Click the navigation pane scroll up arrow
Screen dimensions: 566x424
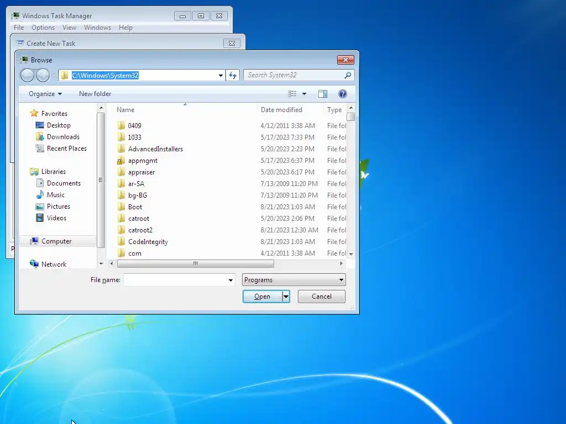click(101, 108)
